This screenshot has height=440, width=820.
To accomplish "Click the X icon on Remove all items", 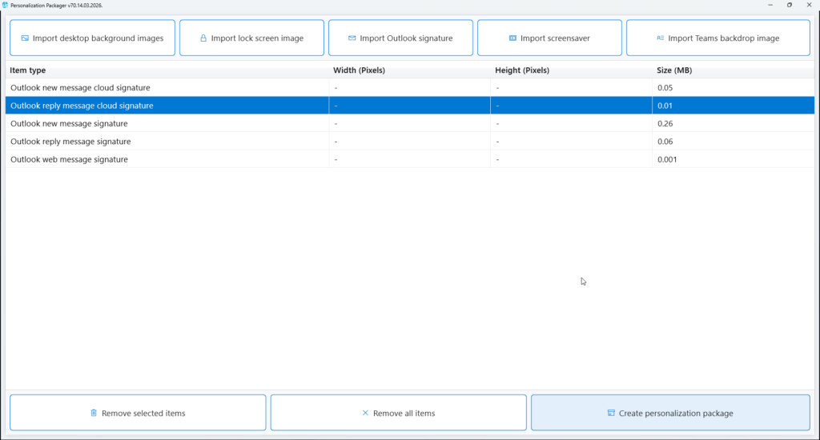I will [x=365, y=414].
